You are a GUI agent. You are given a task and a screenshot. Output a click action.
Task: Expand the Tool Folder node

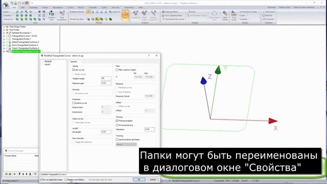4,30
